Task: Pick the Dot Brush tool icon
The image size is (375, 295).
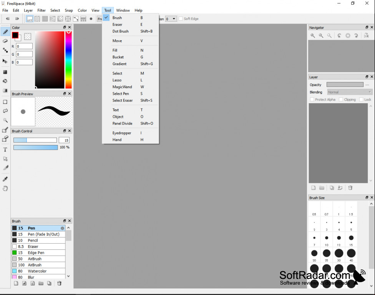Action: click(5, 50)
